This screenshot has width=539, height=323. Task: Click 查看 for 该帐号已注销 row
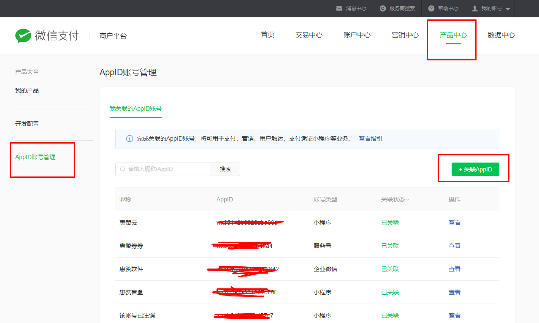coord(455,315)
